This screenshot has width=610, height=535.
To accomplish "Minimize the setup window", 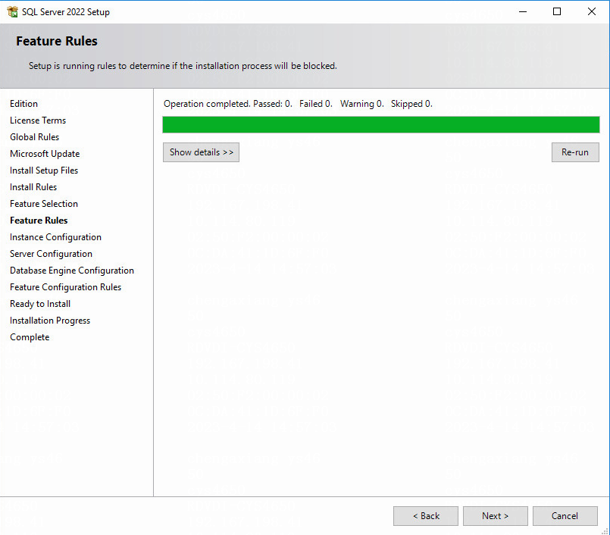I will coord(523,11).
